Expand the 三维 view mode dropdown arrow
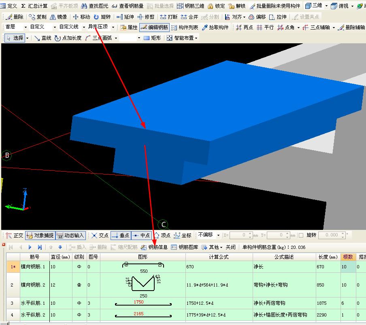Screen dimensions: 366x325 [x=327, y=6]
